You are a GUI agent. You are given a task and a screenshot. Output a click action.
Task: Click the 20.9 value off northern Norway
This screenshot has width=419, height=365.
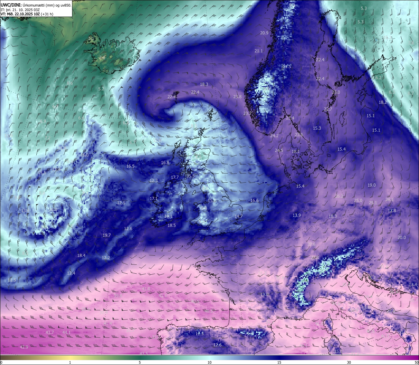264,33
